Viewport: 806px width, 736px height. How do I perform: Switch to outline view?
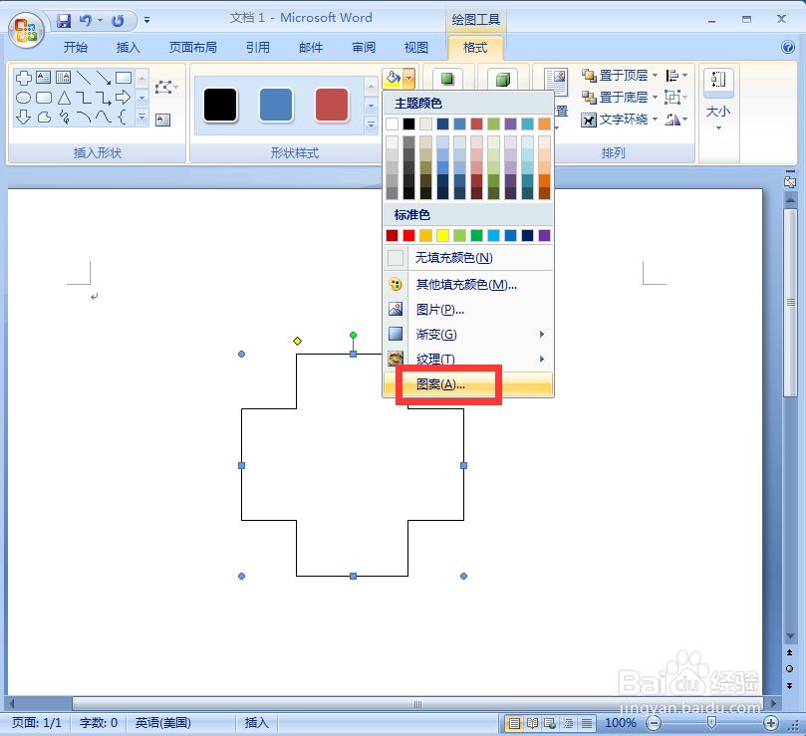click(569, 723)
